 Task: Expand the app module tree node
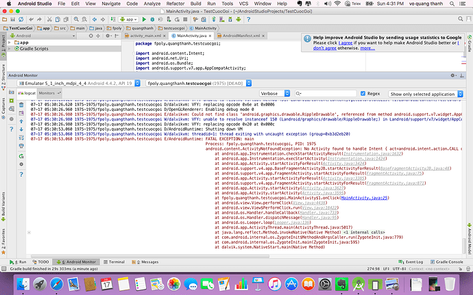click(x=10, y=42)
